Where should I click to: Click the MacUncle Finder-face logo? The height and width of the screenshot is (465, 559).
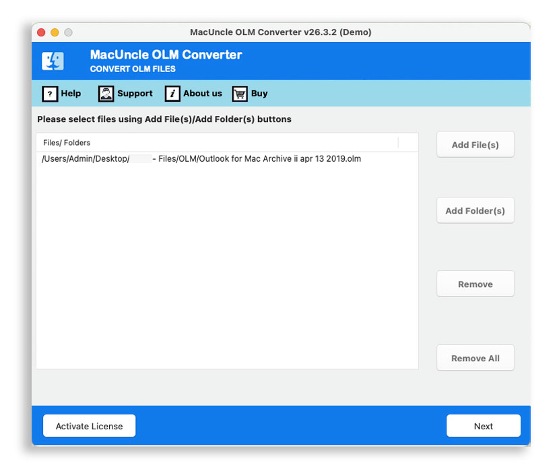[x=53, y=61]
